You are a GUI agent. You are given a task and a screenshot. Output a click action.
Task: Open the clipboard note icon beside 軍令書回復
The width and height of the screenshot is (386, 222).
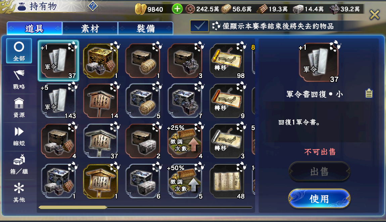click(x=369, y=93)
